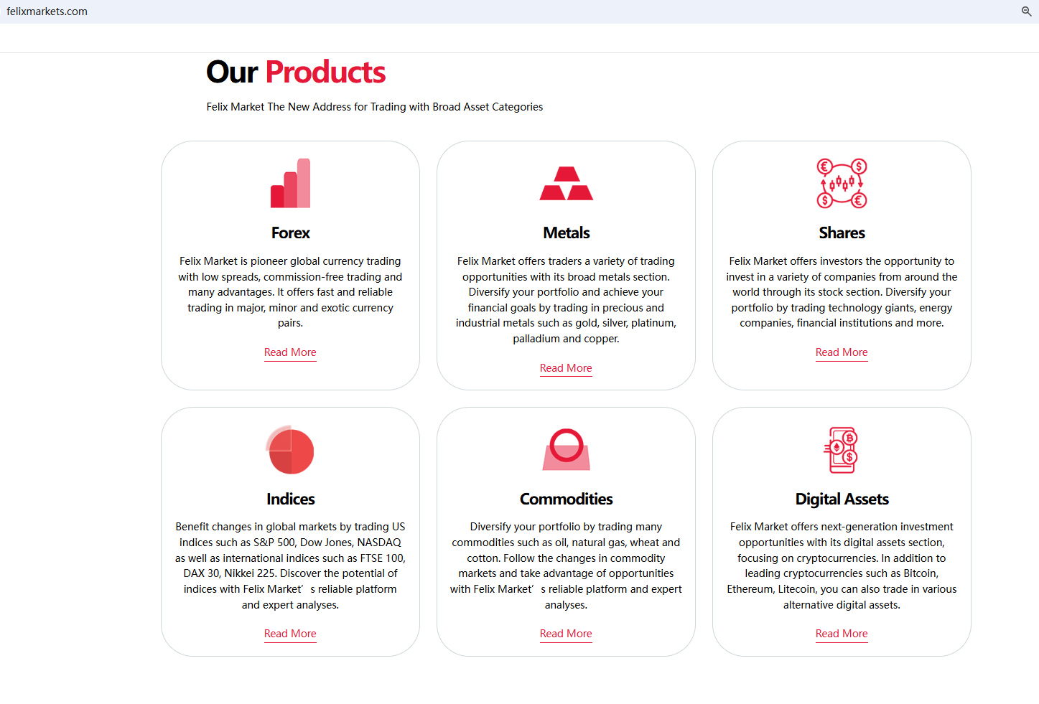
Task: Open Read More for Digital Assets
Action: [x=842, y=634]
